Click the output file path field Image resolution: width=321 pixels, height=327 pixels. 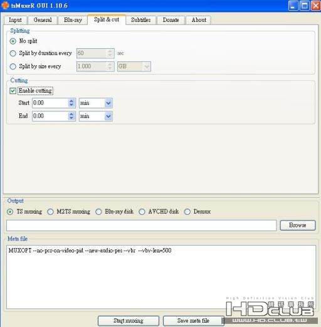pyautogui.click(x=141, y=226)
